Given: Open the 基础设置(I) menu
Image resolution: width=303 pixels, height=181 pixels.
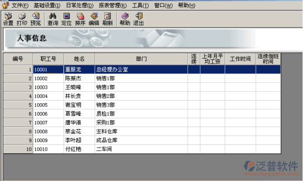Looking at the screenshot, I should 47,5.
